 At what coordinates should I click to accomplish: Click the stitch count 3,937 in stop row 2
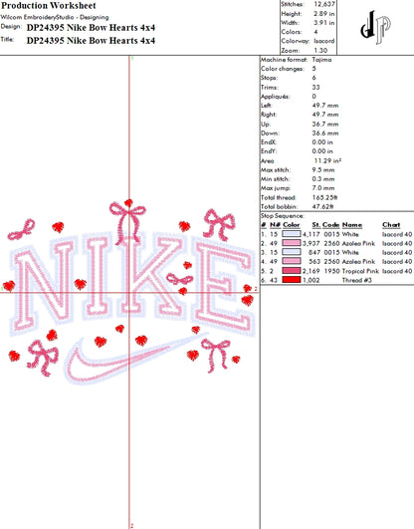[x=310, y=243]
